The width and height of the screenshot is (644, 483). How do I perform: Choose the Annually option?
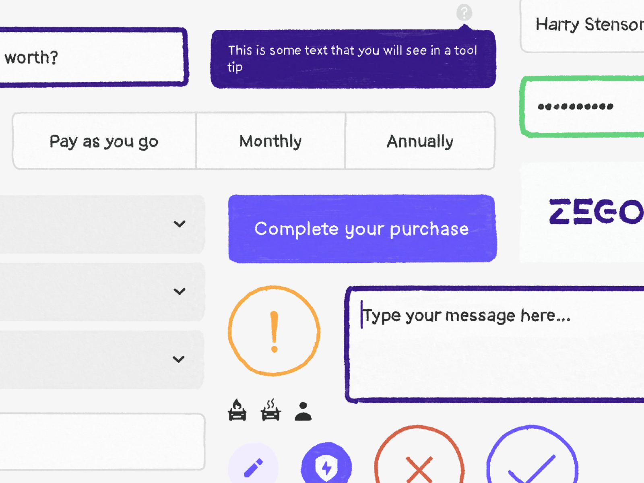(420, 141)
